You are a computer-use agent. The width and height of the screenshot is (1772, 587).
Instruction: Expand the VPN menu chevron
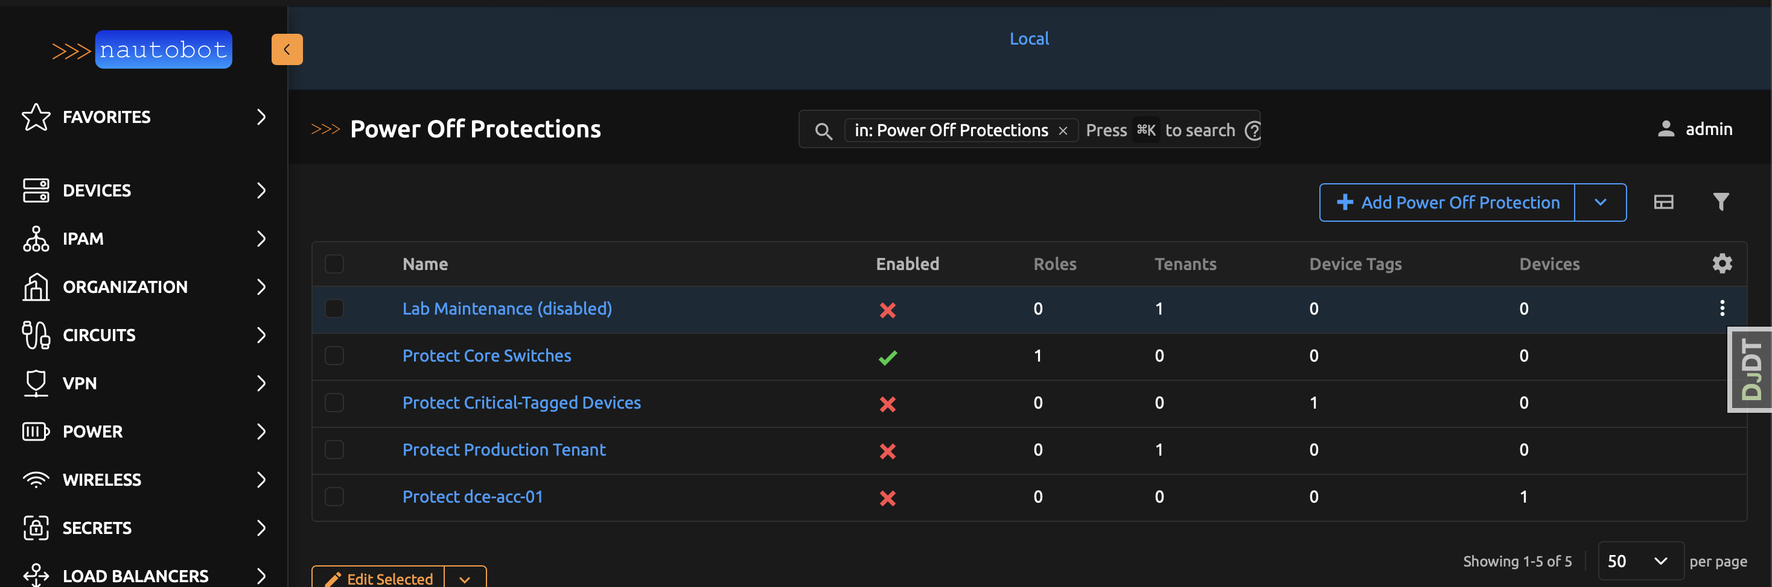pos(261,383)
